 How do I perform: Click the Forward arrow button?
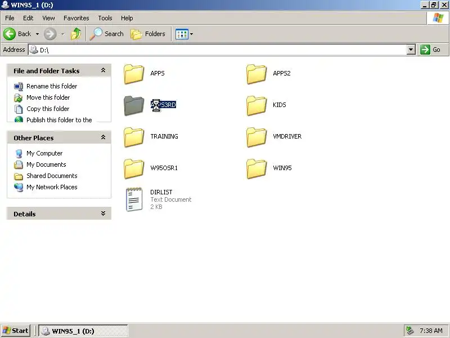50,34
